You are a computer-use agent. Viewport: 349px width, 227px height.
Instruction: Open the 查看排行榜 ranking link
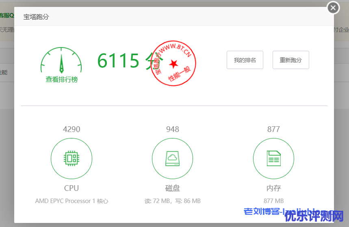click(62, 80)
